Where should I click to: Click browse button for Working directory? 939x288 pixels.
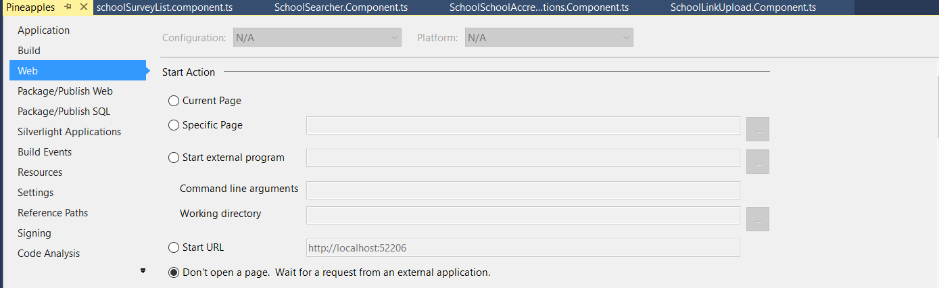pos(758,218)
